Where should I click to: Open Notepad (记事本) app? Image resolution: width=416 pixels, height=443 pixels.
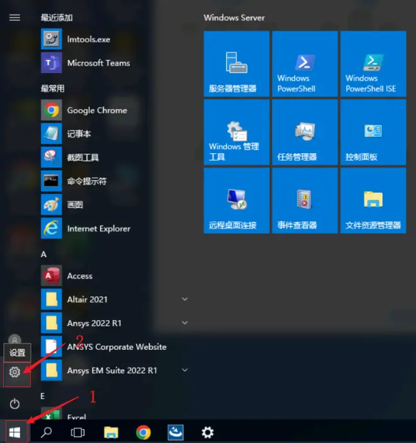click(x=115, y=134)
